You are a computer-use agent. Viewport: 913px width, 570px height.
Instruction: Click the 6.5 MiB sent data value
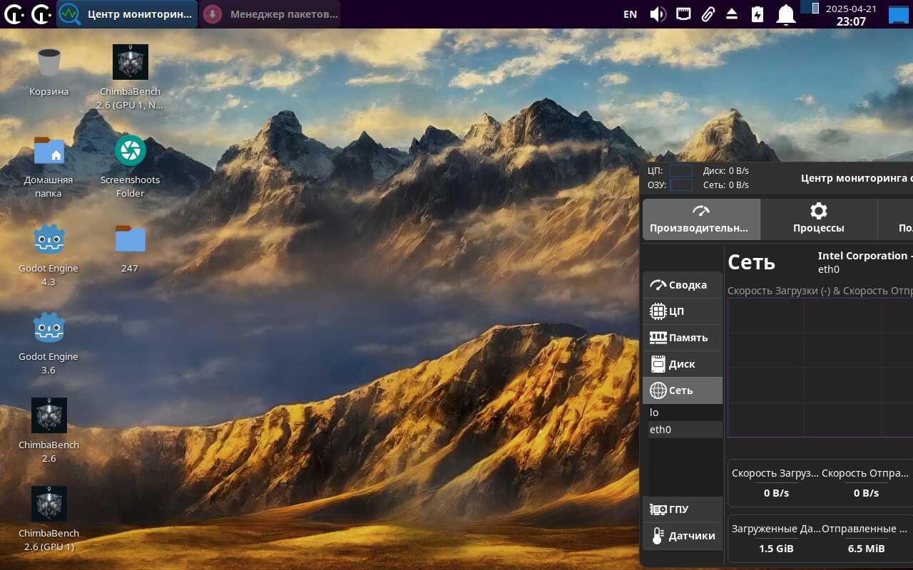(x=866, y=549)
